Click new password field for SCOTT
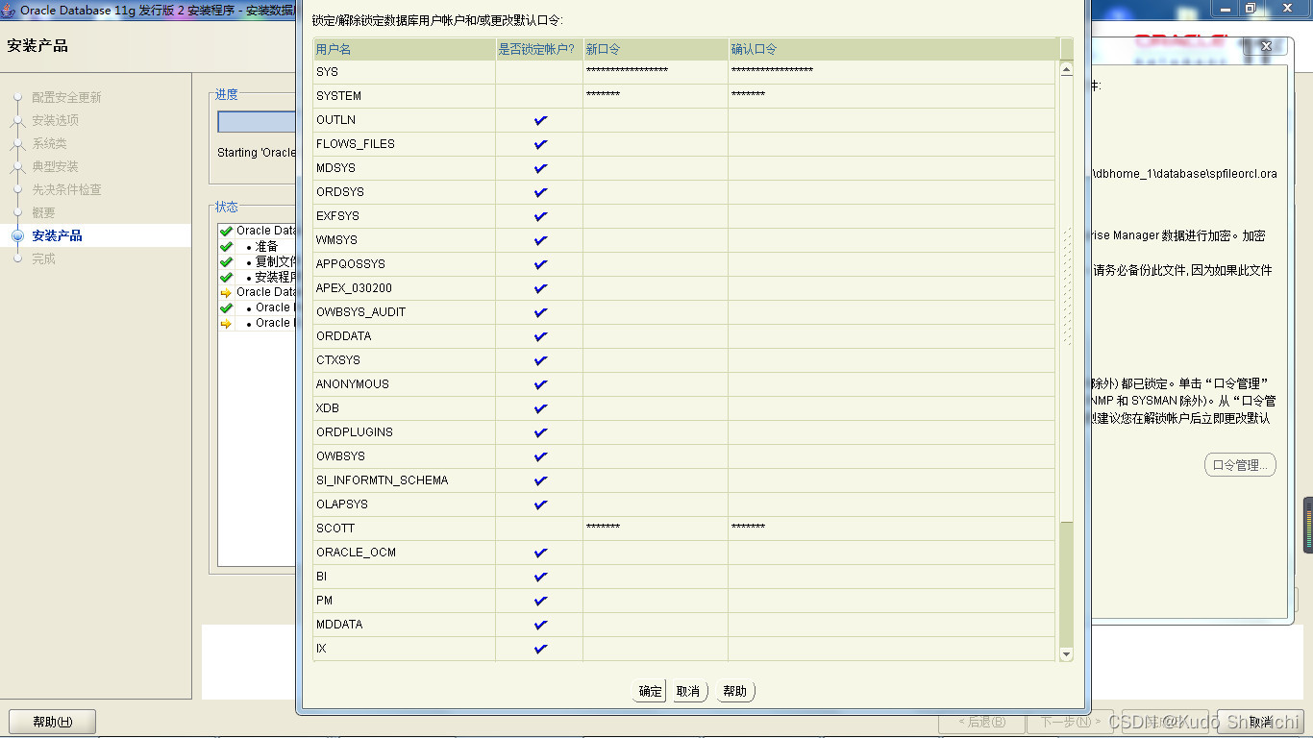This screenshot has width=1313, height=738. [656, 529]
